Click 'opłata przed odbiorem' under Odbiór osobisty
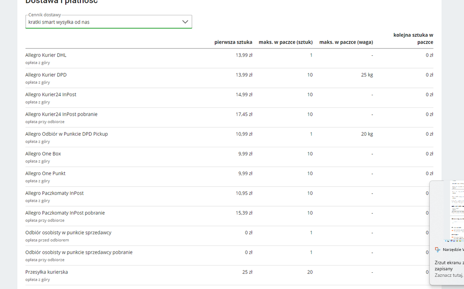 tap(47, 240)
